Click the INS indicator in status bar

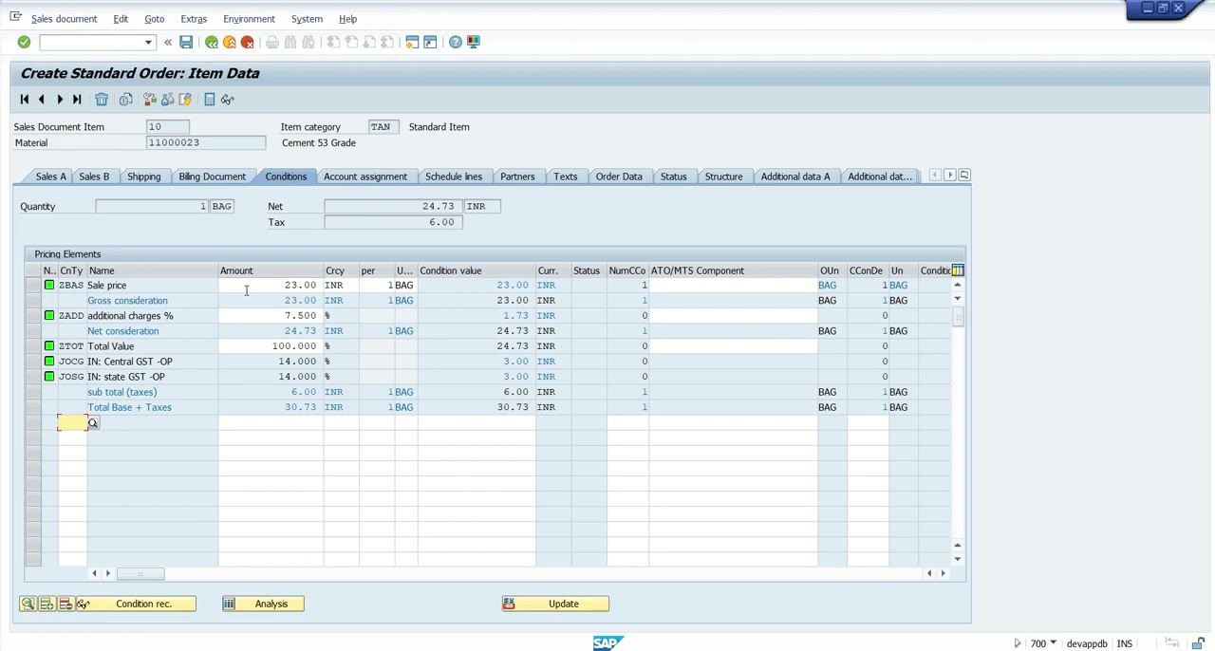1125,643
